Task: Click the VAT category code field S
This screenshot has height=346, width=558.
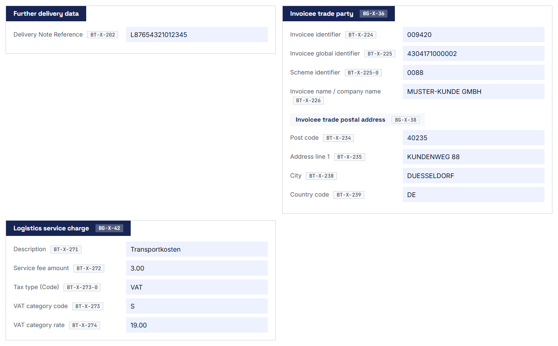Action: (x=197, y=306)
